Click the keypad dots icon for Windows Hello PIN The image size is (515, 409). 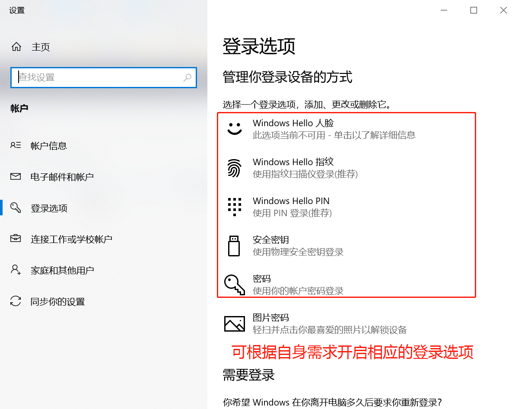click(235, 207)
